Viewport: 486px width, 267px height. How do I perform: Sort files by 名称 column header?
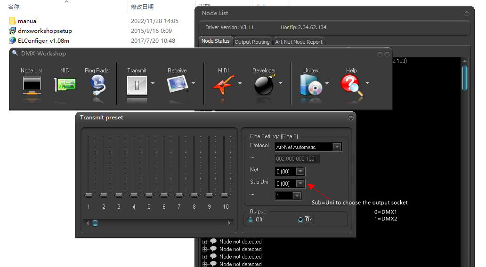[14, 7]
